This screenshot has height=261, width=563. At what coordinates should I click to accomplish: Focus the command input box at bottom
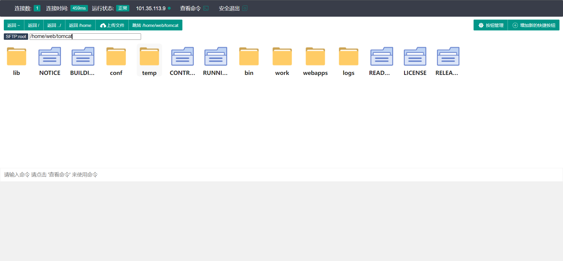pos(281,175)
